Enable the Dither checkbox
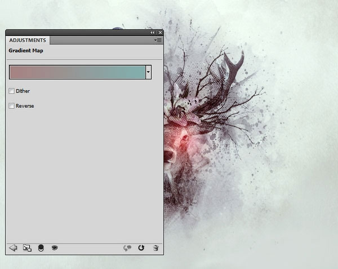The width and height of the screenshot is (338, 269). (x=12, y=91)
